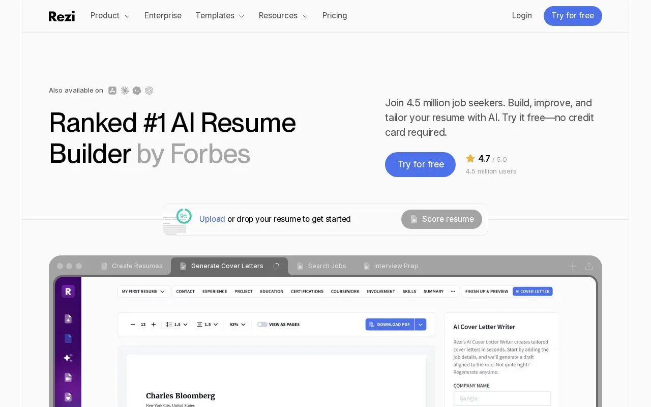Increase font size with plus icon
The image size is (651, 407).
point(154,324)
